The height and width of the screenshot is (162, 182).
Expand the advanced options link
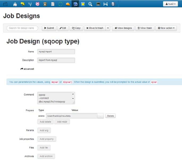pyautogui.click(x=27, y=69)
